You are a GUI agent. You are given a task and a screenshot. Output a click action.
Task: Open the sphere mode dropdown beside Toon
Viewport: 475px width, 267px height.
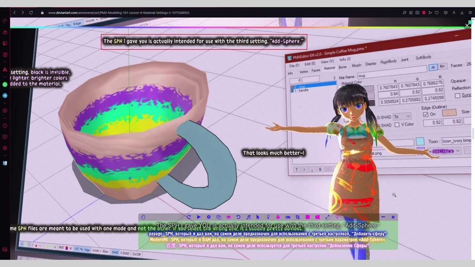tap(445, 151)
